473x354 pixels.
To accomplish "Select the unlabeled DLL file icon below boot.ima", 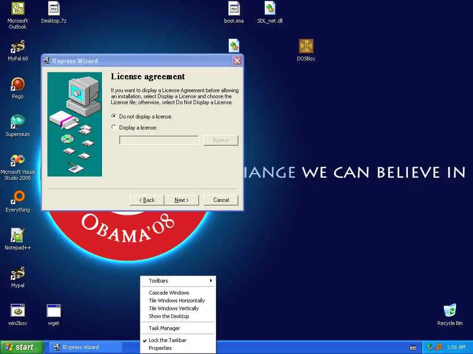I will 234,46.
